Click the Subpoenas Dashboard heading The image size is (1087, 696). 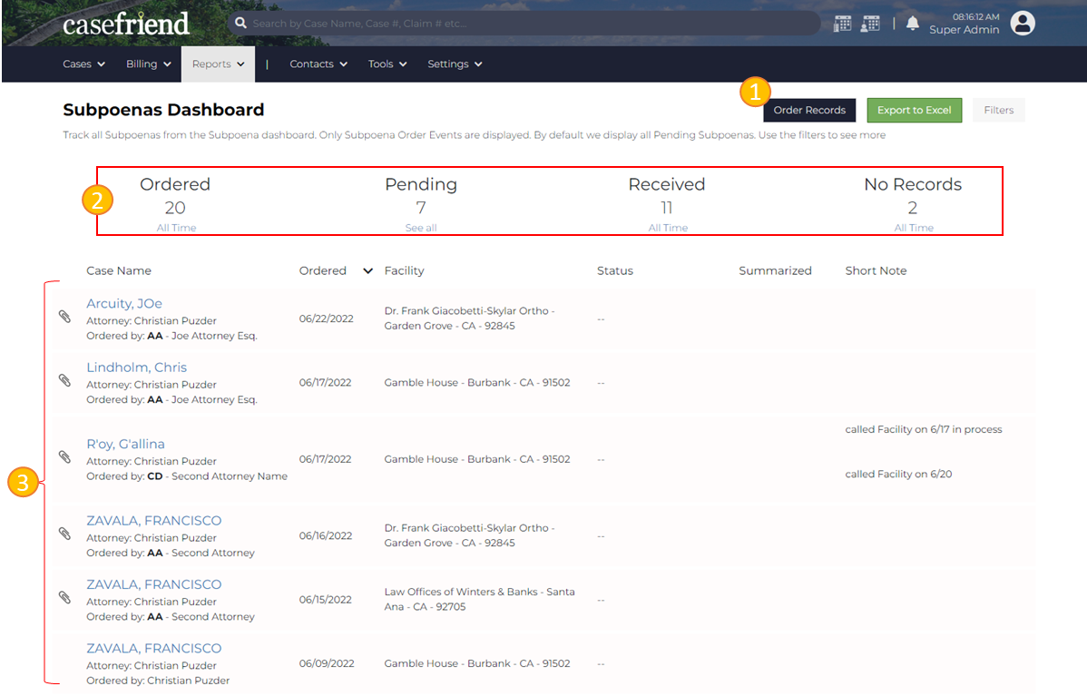point(163,110)
